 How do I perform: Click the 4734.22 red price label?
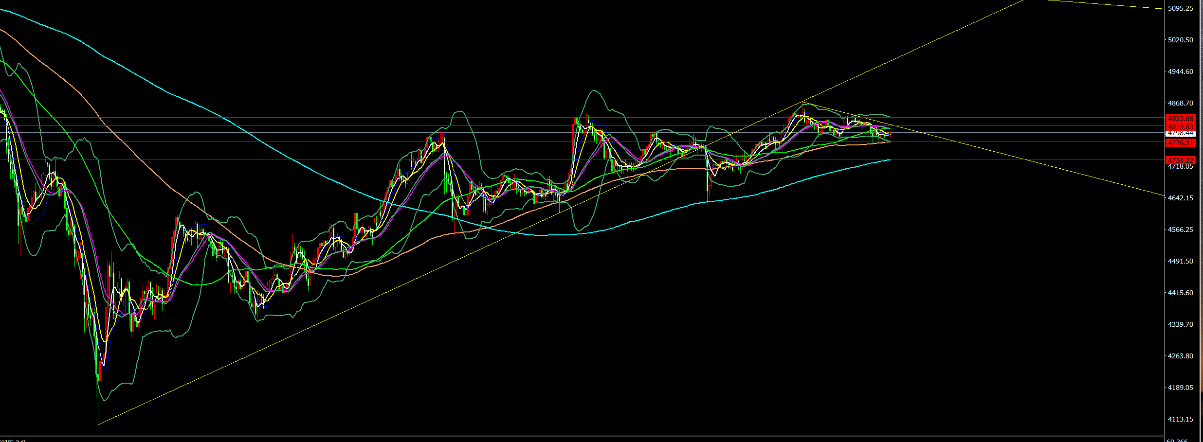coord(1187,160)
